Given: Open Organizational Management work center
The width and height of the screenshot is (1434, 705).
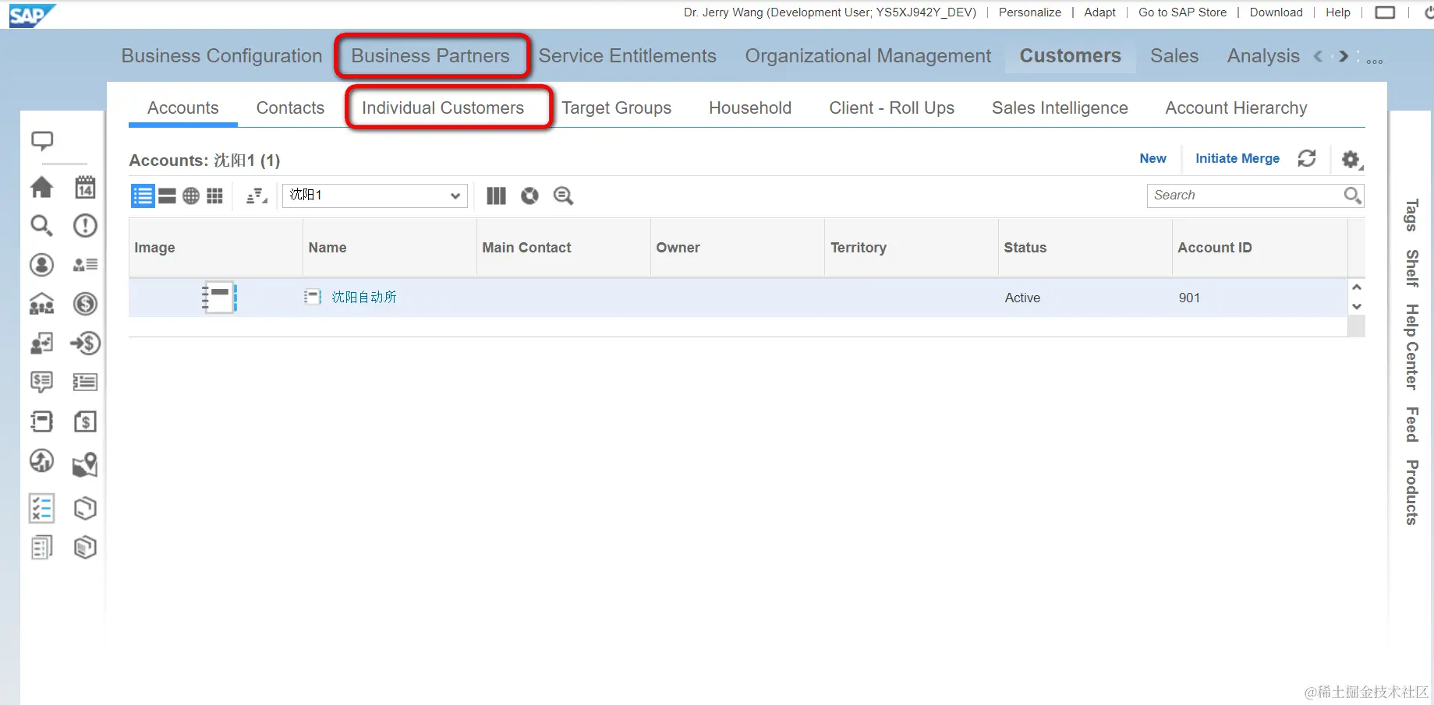Looking at the screenshot, I should pyautogui.click(x=868, y=56).
